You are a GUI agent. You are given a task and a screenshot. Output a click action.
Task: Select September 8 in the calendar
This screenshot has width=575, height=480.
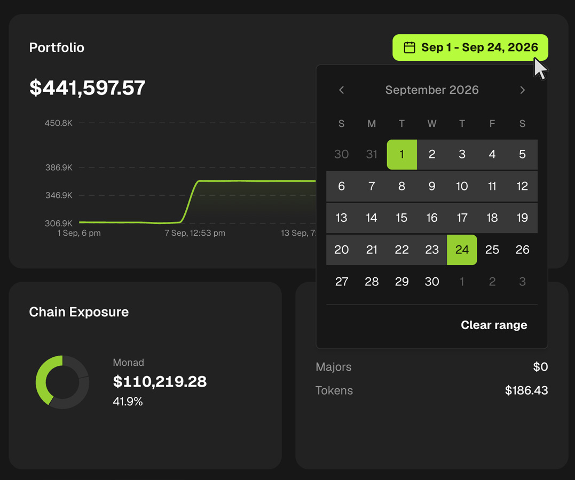pyautogui.click(x=401, y=186)
